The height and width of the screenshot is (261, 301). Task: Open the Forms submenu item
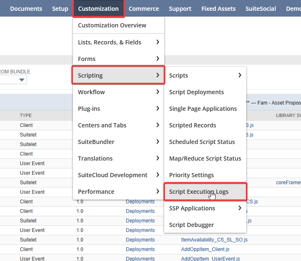click(x=119, y=59)
